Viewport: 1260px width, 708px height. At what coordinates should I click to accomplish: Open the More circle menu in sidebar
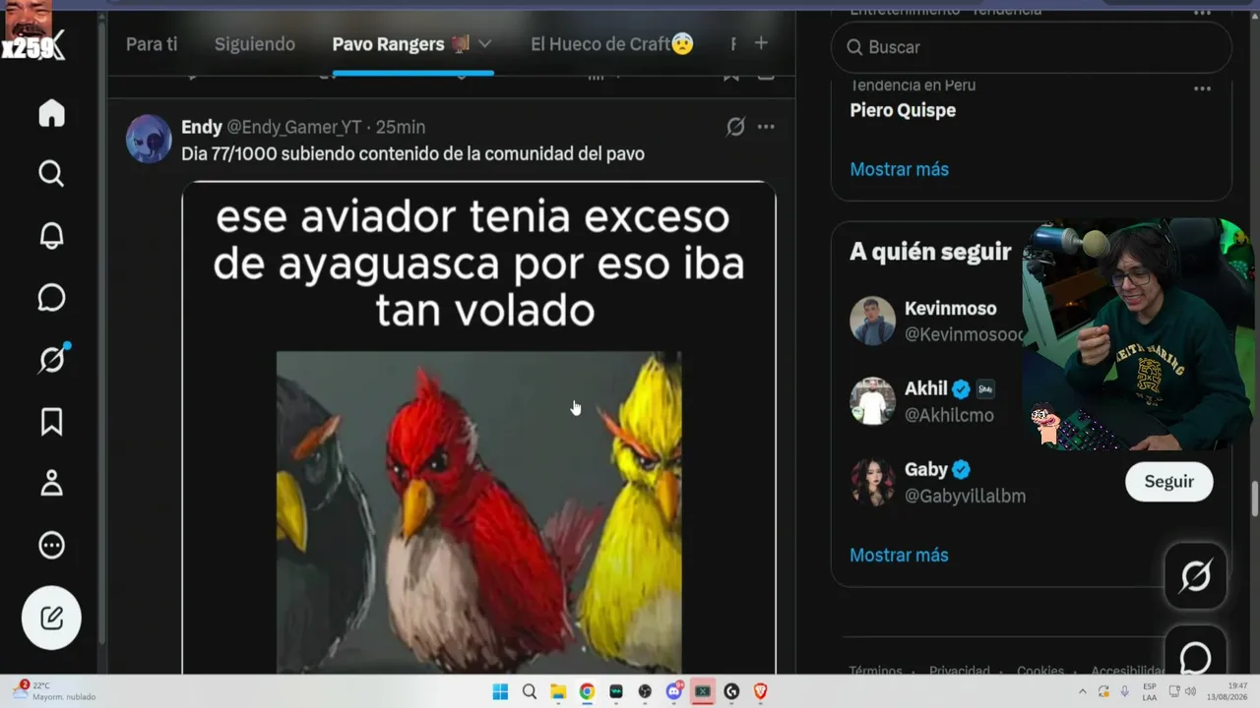point(51,545)
